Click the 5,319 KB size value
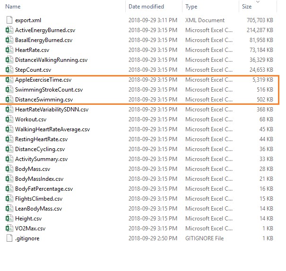286x271 pixels. pos(263,80)
